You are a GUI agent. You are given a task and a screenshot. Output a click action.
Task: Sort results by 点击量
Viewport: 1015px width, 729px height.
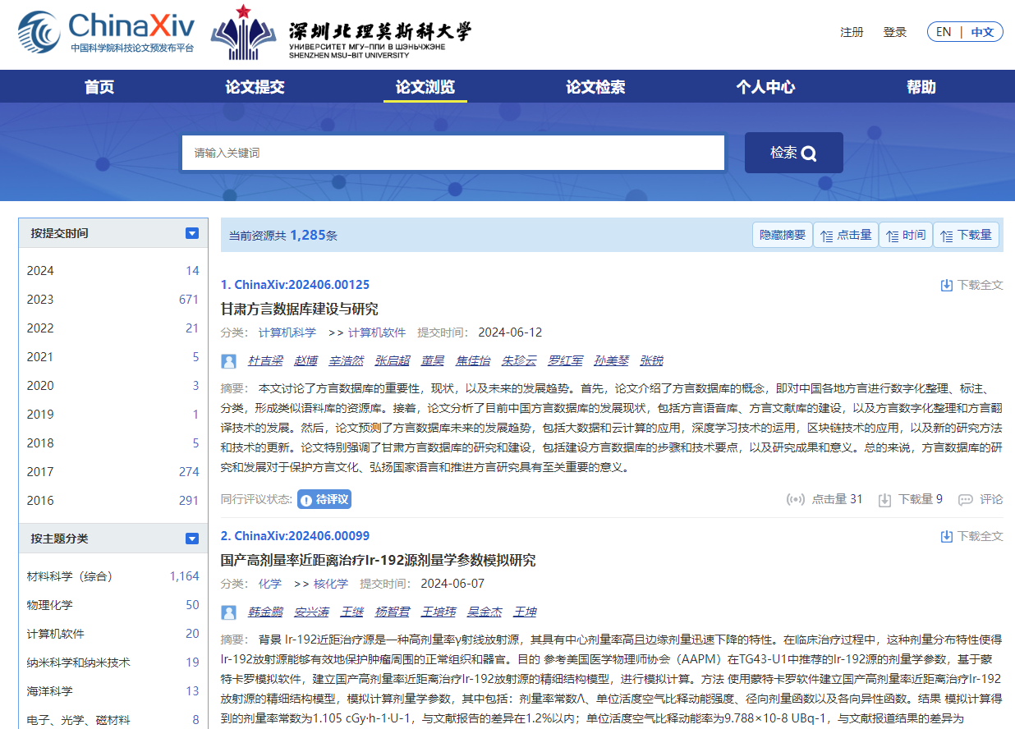[x=846, y=235]
